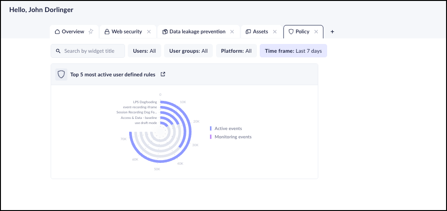The image size is (447, 211).
Task: Toggle the pin star on Overview tab
Action: click(x=91, y=32)
